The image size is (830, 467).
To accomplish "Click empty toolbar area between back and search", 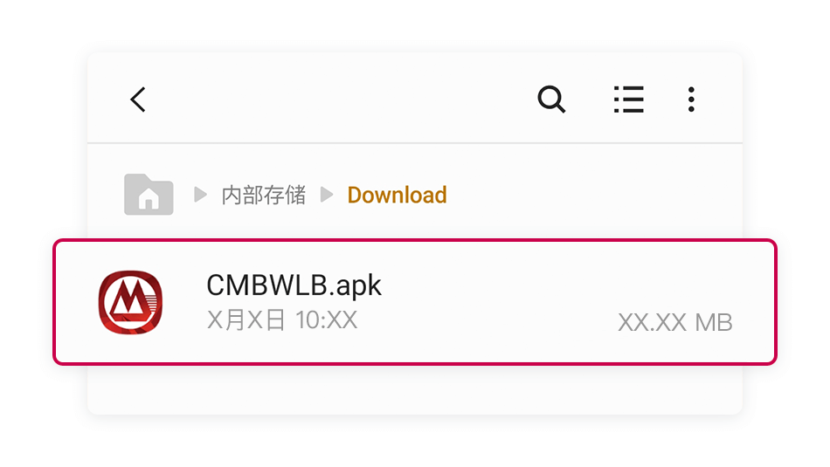I will pos(339,100).
